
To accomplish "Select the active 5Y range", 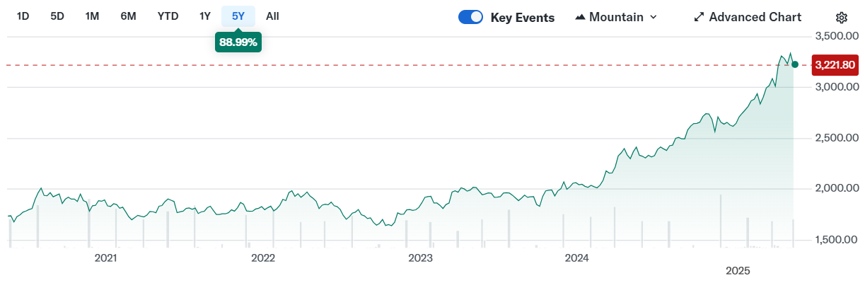I will 238,16.
